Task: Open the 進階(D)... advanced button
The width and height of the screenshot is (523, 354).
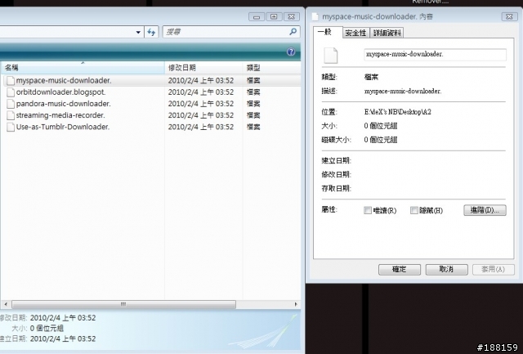Action: coord(485,210)
